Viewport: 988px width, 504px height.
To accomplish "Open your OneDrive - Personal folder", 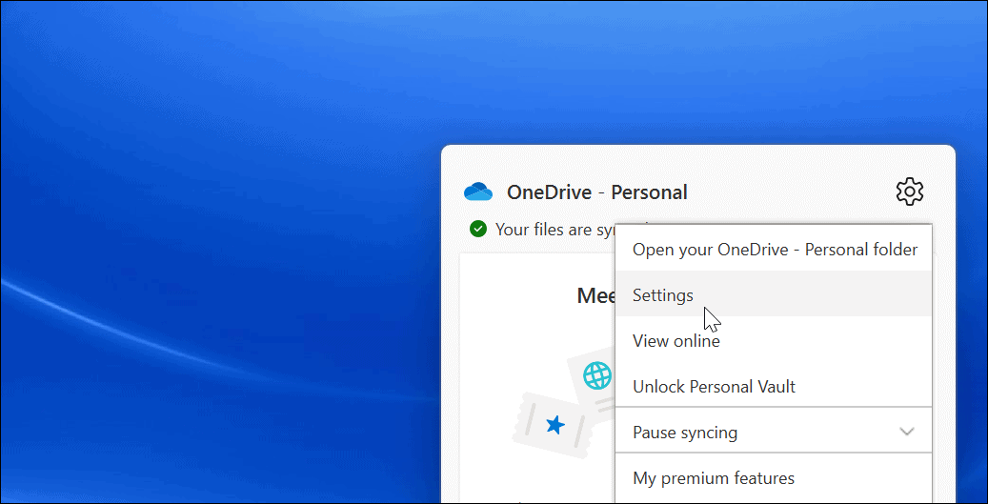I will (773, 249).
